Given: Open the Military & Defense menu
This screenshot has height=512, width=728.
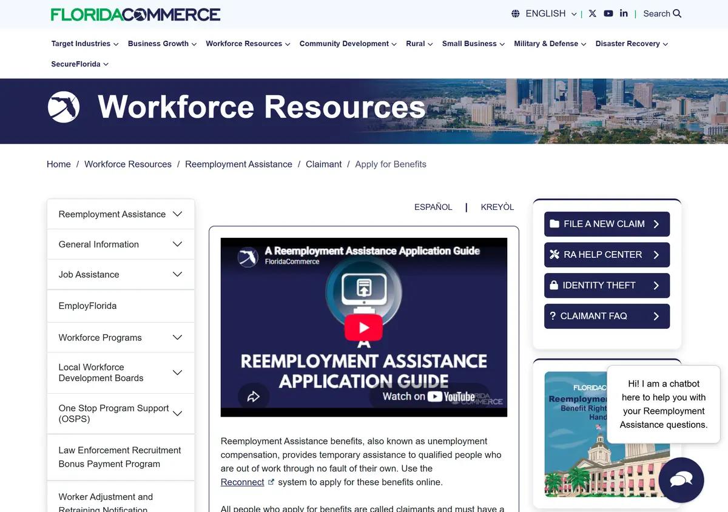Looking at the screenshot, I should [550, 44].
